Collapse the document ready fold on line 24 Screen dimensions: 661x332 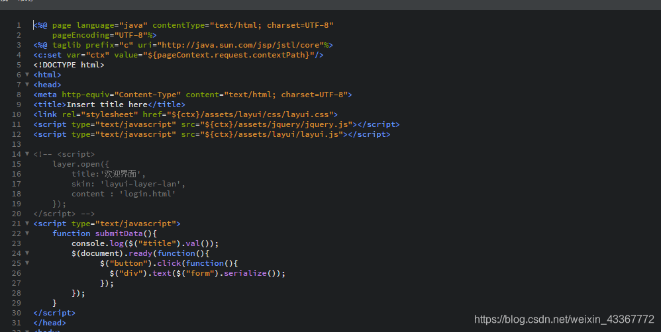pyautogui.click(x=27, y=253)
